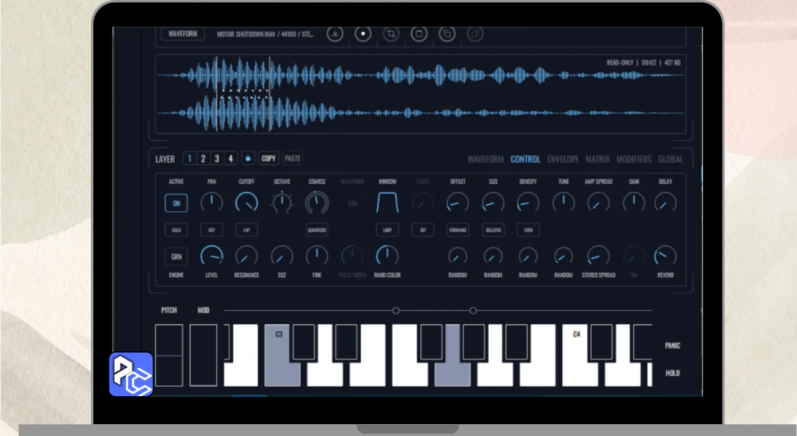Toggle the Active ON switch
797x436 pixels.
(x=176, y=203)
